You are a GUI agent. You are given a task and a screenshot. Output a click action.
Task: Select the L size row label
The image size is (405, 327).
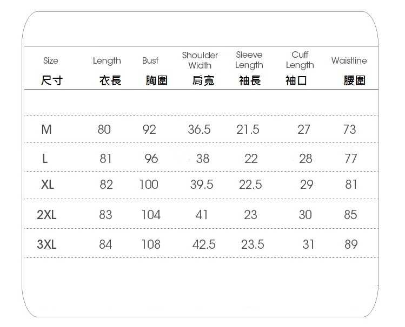[x=45, y=159]
